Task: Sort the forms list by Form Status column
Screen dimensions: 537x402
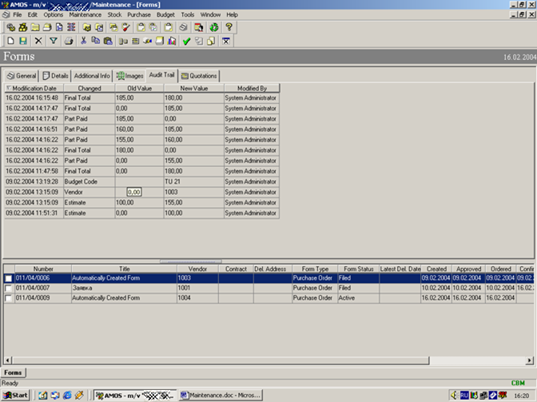Action: click(359, 269)
